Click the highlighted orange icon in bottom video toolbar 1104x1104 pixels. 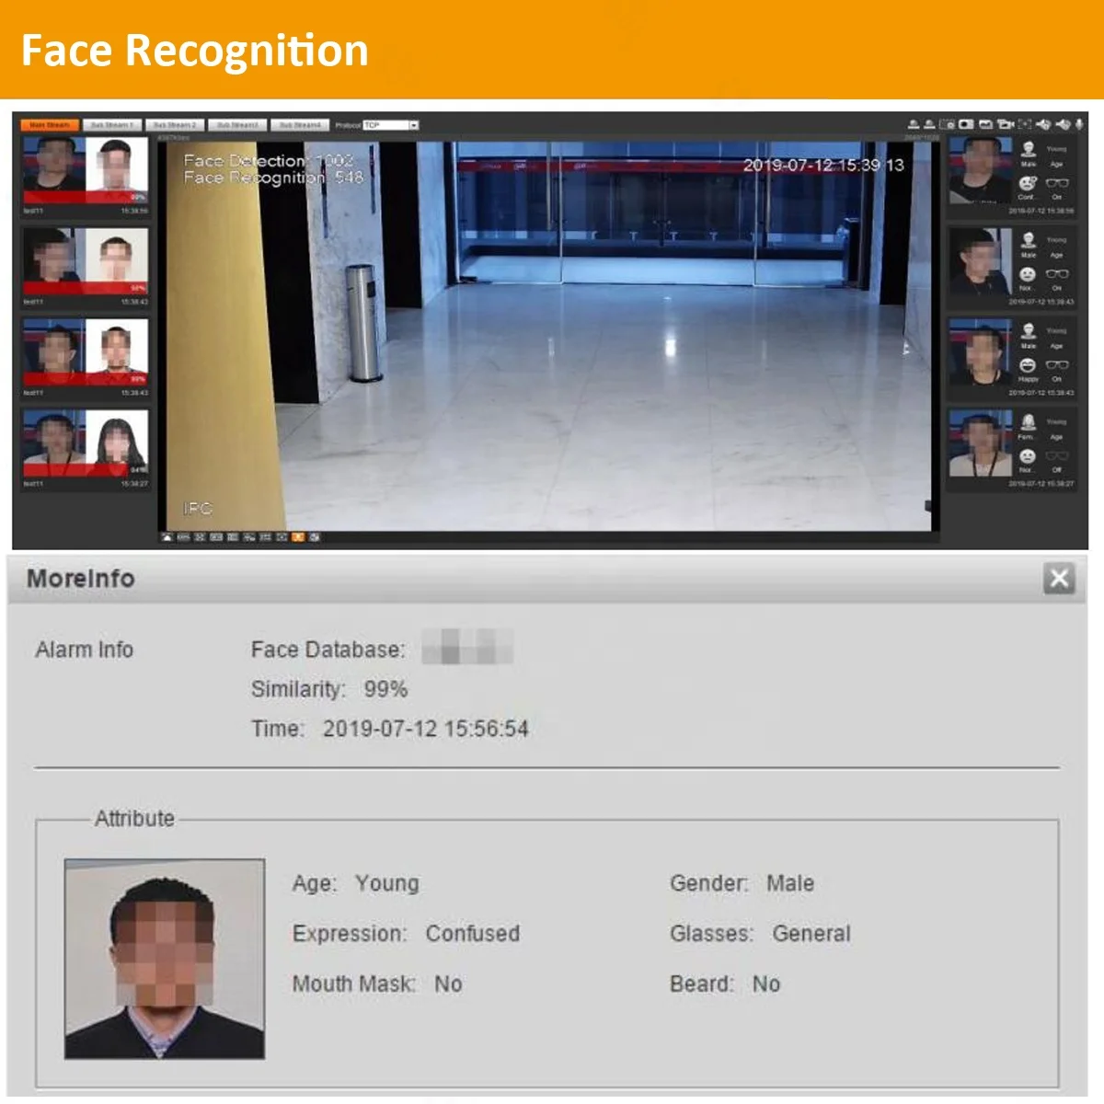click(298, 537)
